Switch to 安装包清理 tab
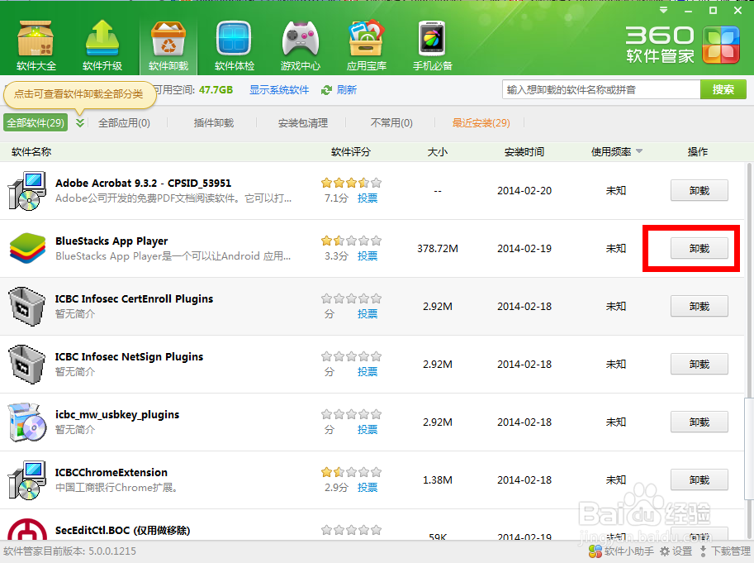 pyautogui.click(x=303, y=122)
